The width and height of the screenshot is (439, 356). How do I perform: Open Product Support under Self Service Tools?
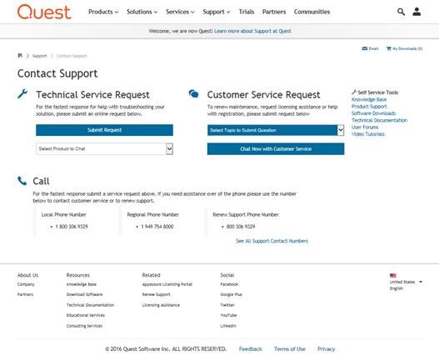369,107
